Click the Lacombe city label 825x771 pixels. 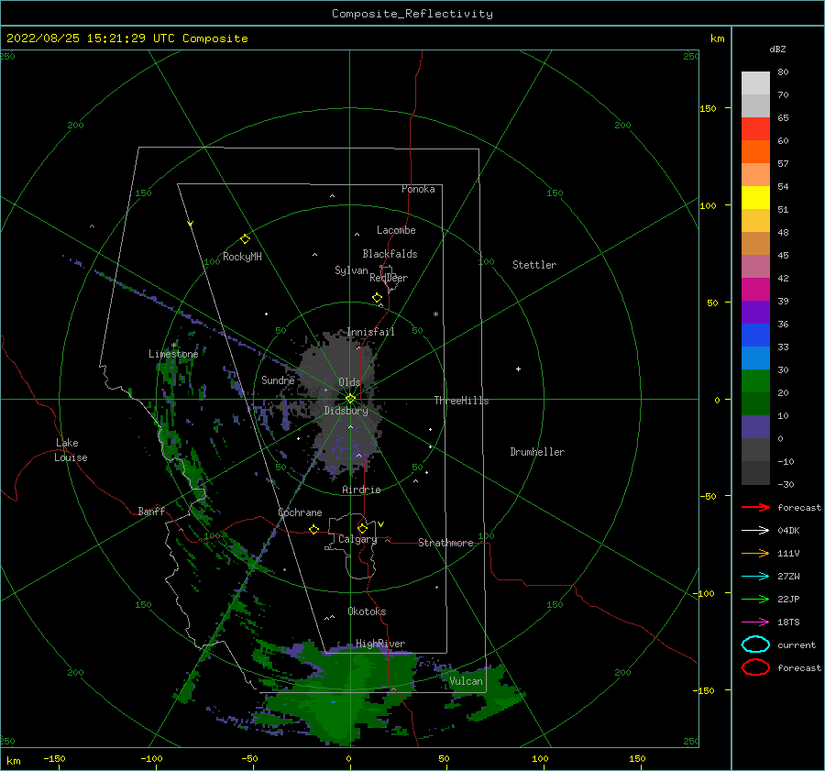(396, 230)
